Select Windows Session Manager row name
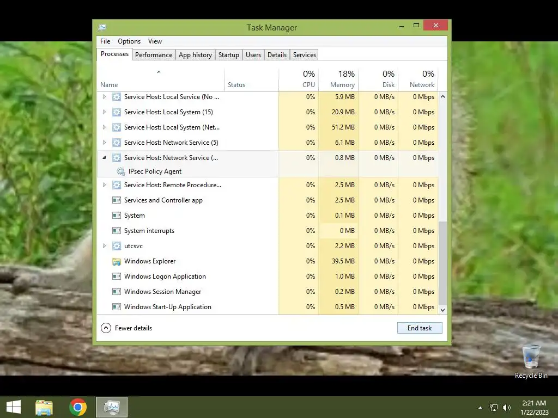This screenshot has height=418, width=558. tap(162, 292)
